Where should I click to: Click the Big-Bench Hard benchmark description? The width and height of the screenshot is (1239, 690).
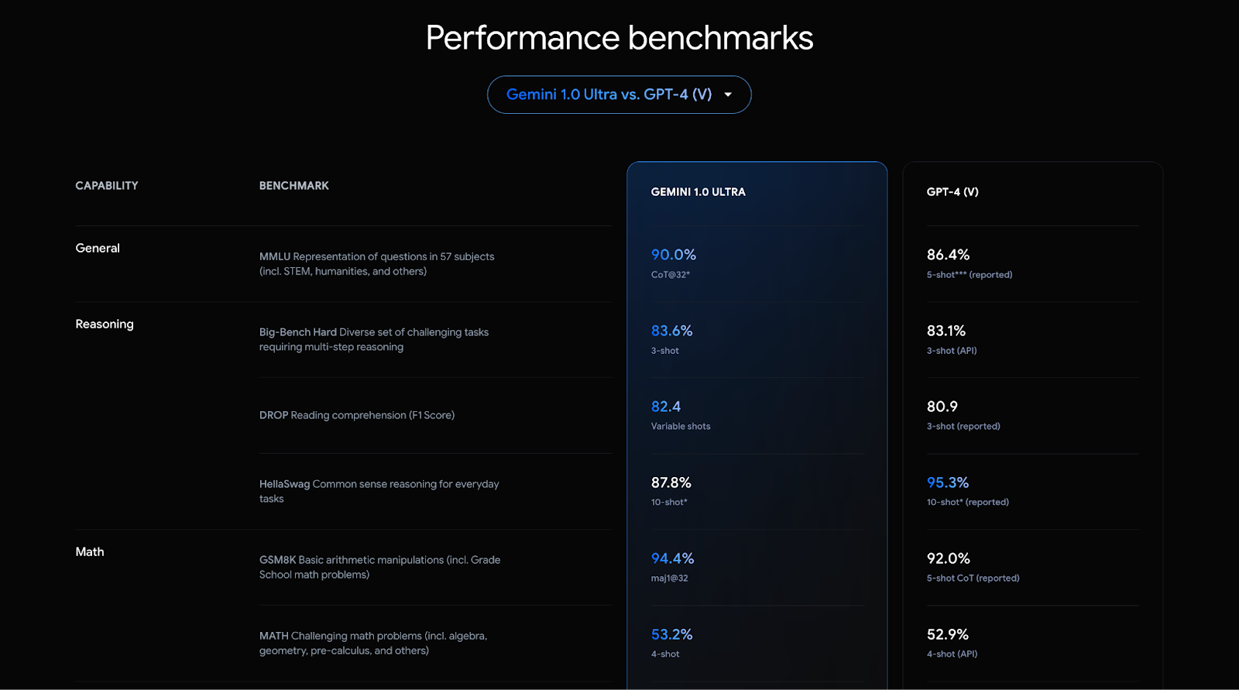[x=374, y=339]
